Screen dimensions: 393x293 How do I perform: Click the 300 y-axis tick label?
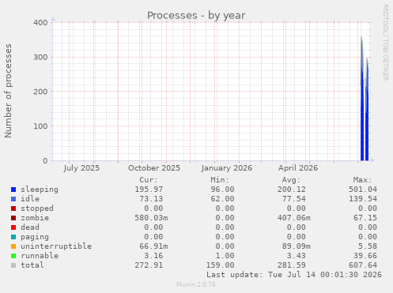pyautogui.click(x=40, y=57)
